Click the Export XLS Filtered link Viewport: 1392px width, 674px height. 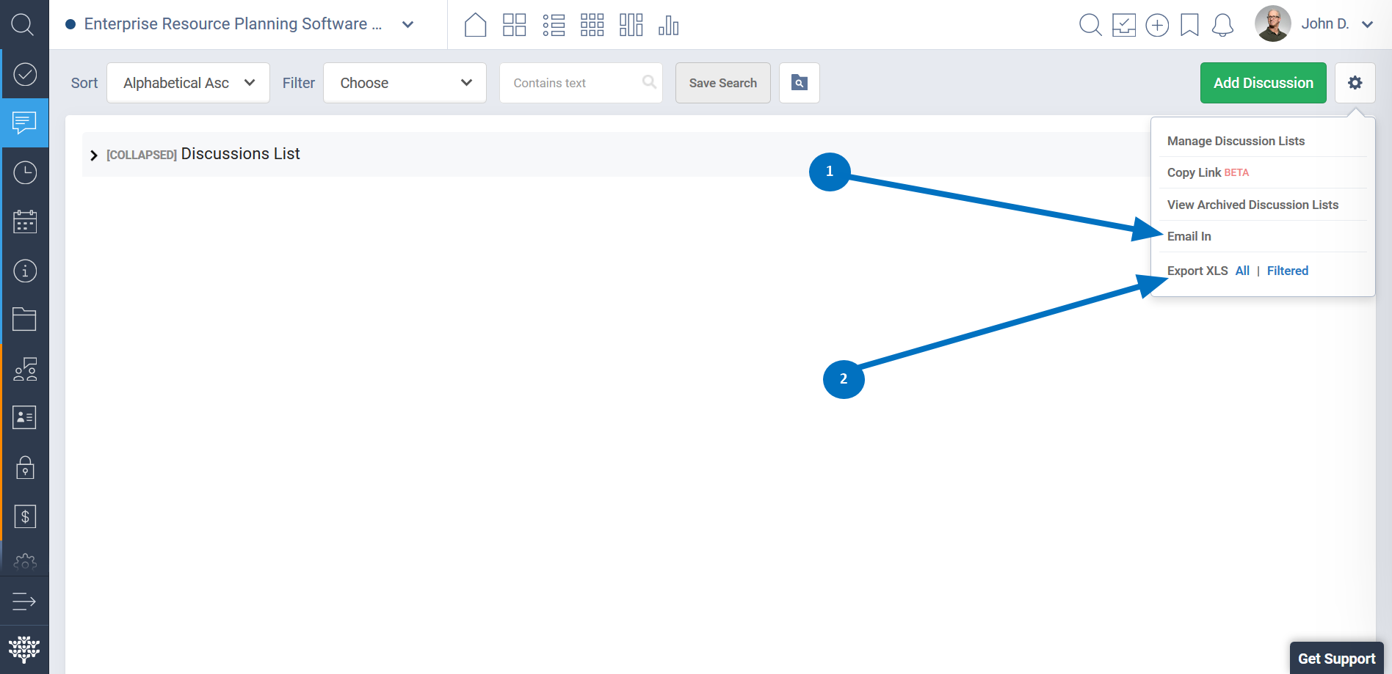[1287, 271]
